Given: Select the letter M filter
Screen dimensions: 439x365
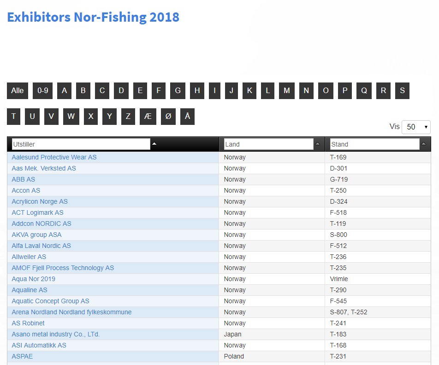Looking at the screenshot, I should [286, 91].
